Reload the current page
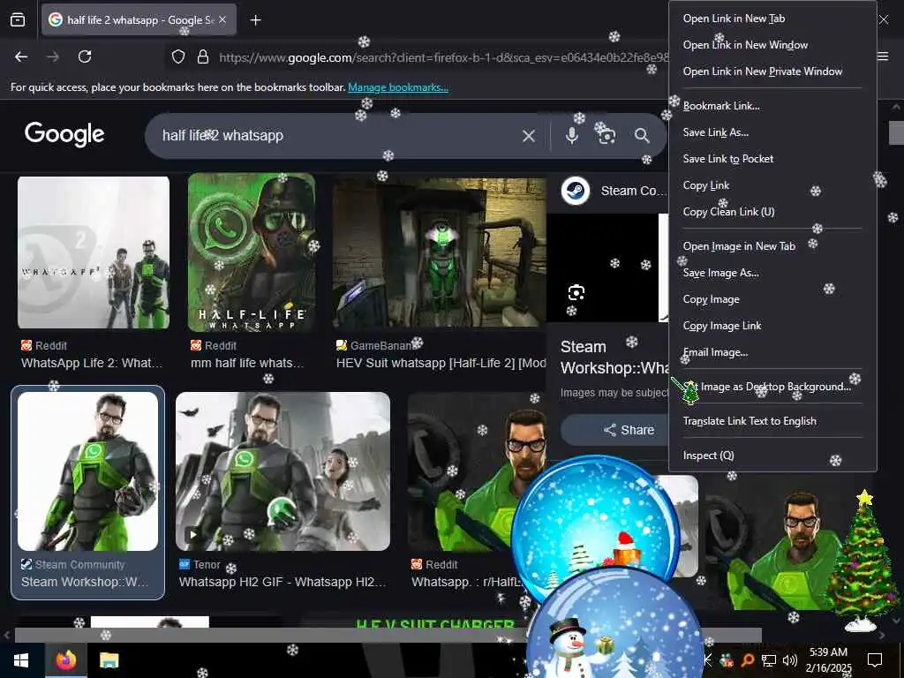The width and height of the screenshot is (904, 678). tap(85, 56)
